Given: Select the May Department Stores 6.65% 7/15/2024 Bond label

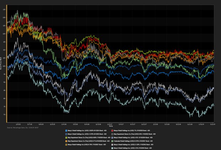Looking at the screenshot, I should pyautogui.click(x=89, y=137).
